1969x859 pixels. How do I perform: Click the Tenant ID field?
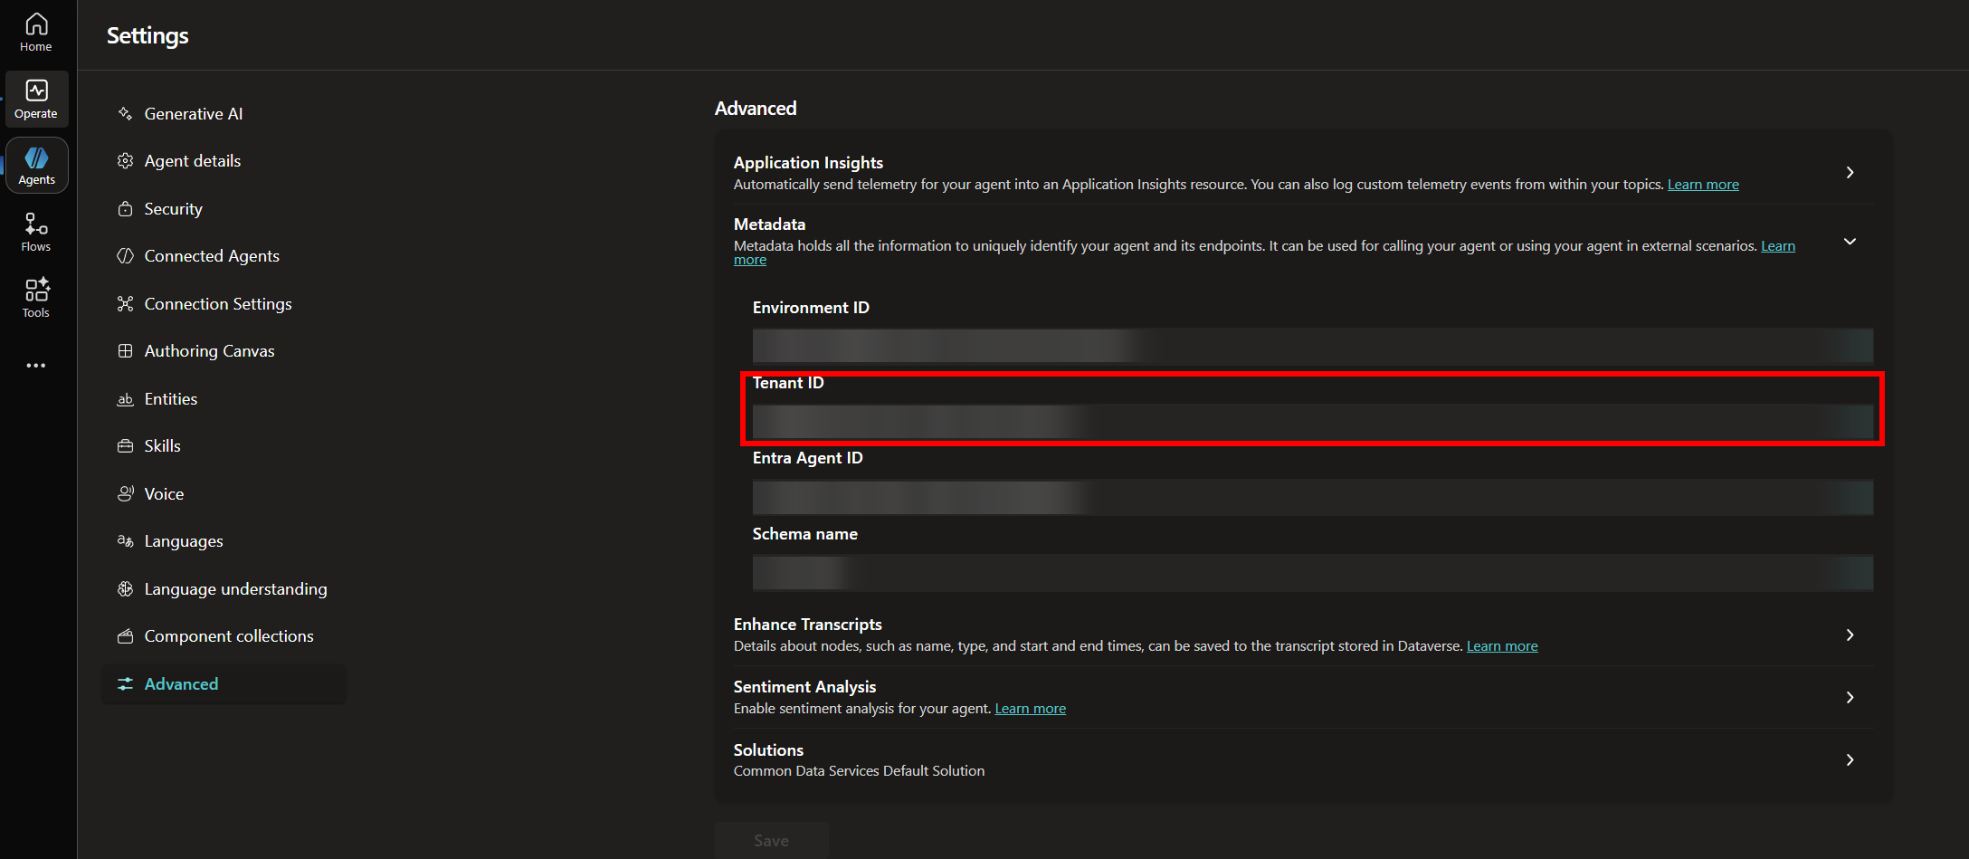(x=1312, y=422)
